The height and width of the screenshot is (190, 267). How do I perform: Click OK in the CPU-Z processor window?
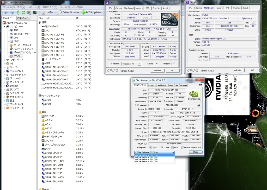click(x=172, y=71)
